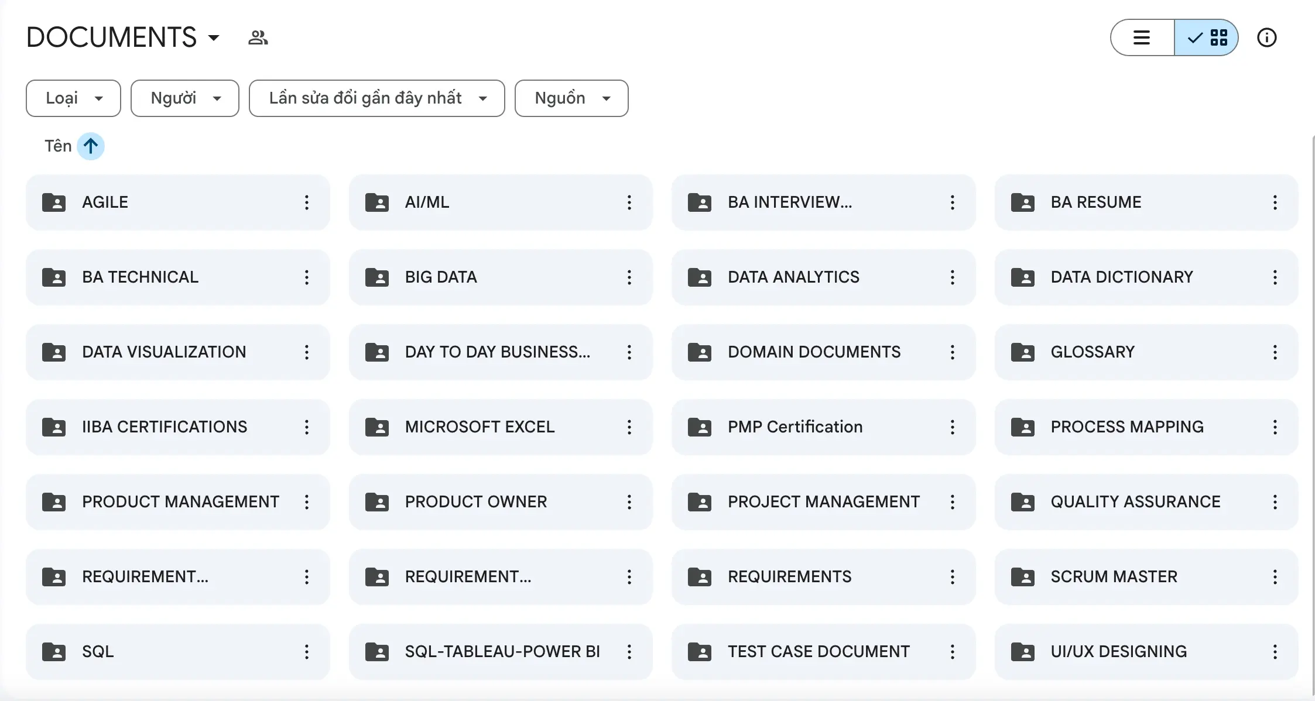The width and height of the screenshot is (1315, 701).
Task: Open more actions for PROCESS MAPPING folder
Action: click(1275, 427)
